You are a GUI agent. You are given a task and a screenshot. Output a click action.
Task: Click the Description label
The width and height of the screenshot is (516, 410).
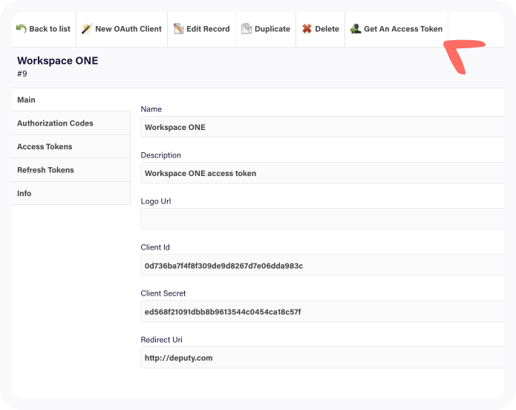click(x=160, y=155)
